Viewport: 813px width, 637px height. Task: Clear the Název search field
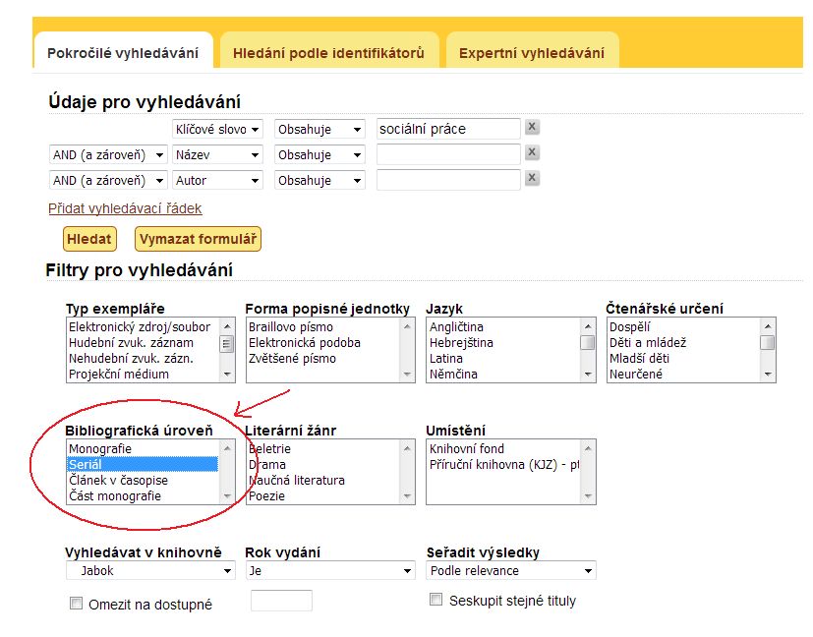point(531,154)
